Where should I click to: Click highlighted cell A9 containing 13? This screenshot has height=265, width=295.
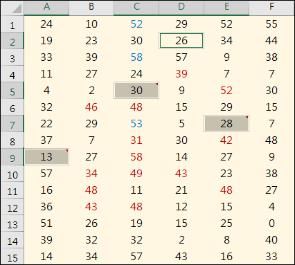pos(46,157)
